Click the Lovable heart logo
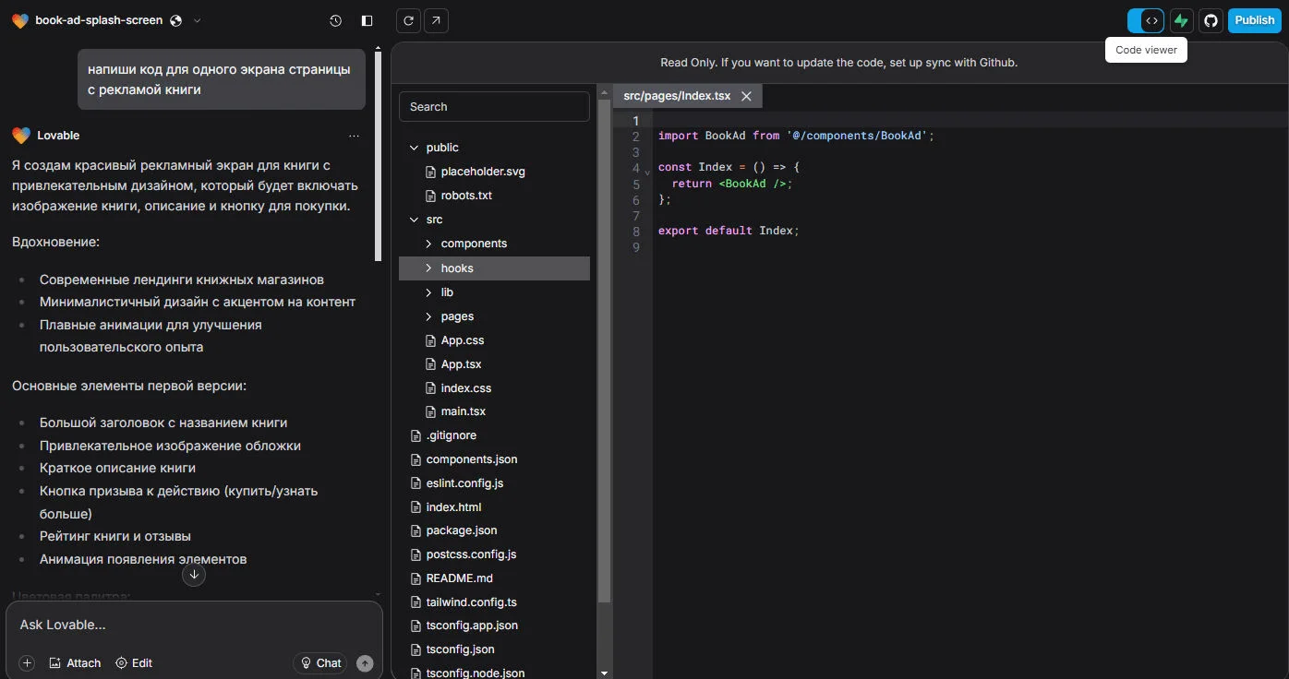The image size is (1289, 679). [x=21, y=19]
